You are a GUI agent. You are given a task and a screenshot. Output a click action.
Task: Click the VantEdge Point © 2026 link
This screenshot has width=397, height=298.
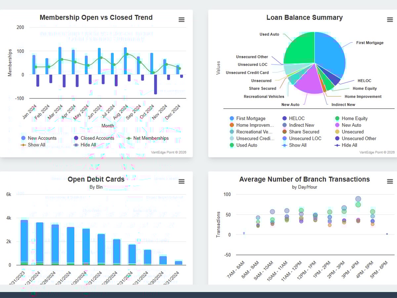pos(169,152)
